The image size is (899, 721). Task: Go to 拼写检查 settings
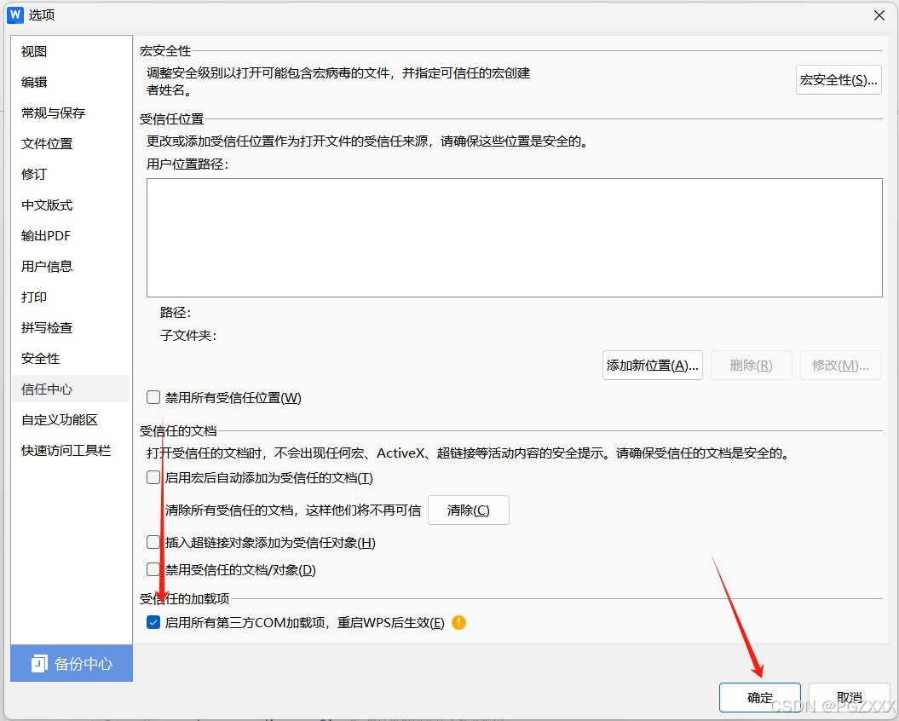click(x=71, y=327)
